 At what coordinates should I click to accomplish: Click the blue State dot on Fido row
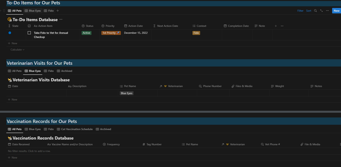tap(10, 33)
